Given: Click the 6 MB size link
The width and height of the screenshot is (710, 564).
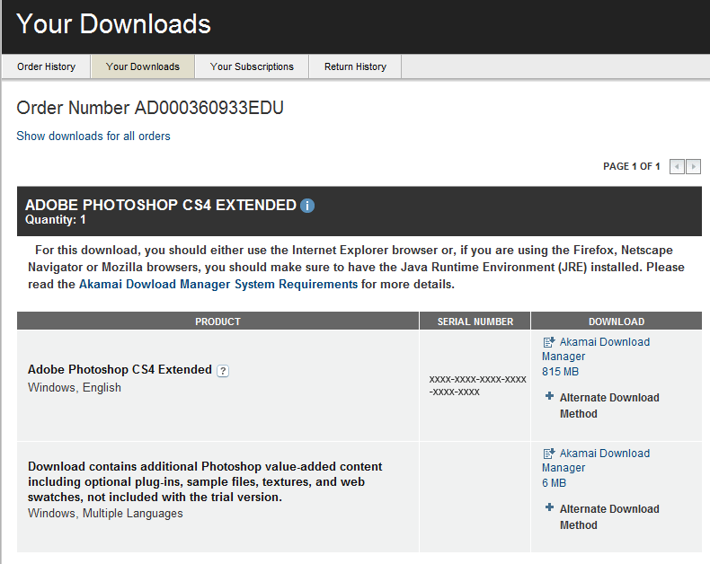Looking at the screenshot, I should coord(554,483).
